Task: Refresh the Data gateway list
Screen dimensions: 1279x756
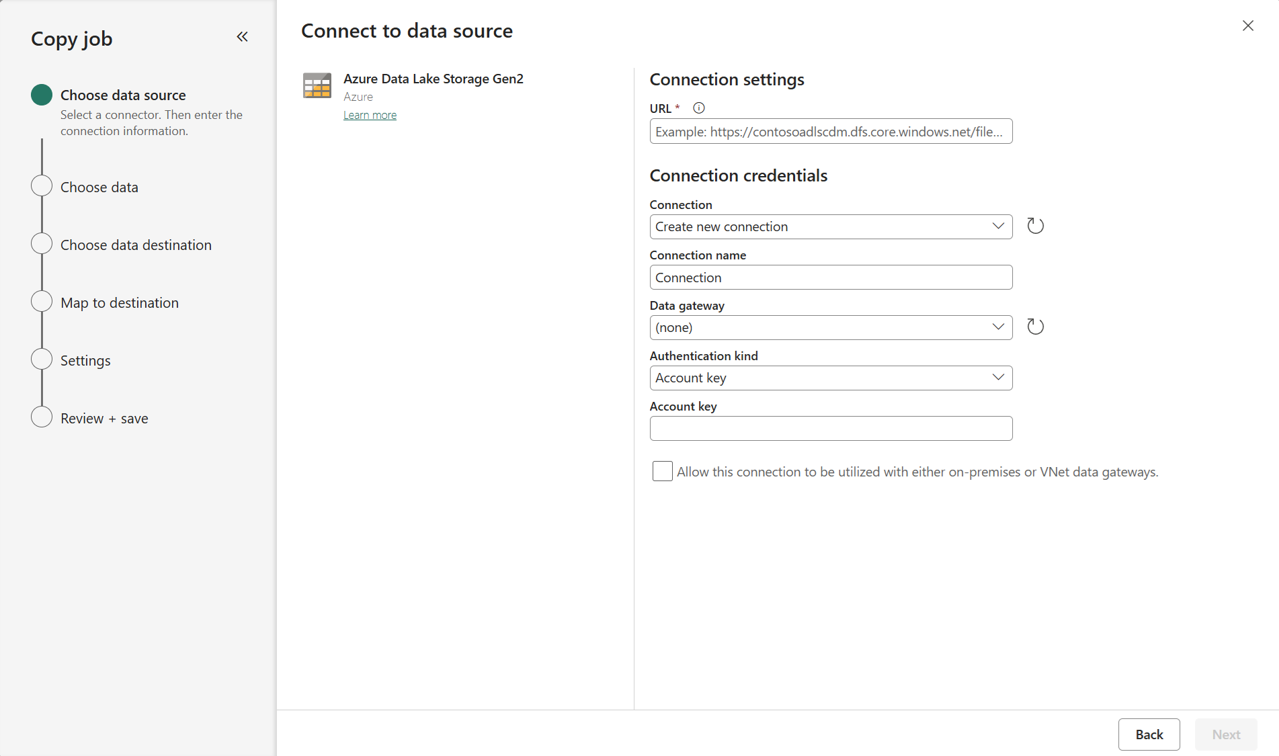Action: (1035, 327)
